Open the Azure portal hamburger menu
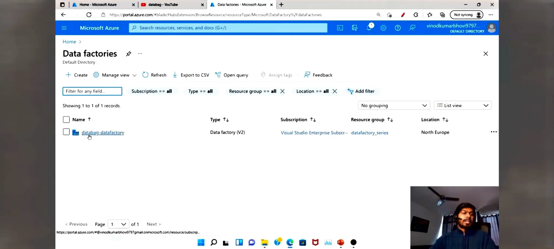Image resolution: width=554 pixels, height=249 pixels. pos(64,28)
